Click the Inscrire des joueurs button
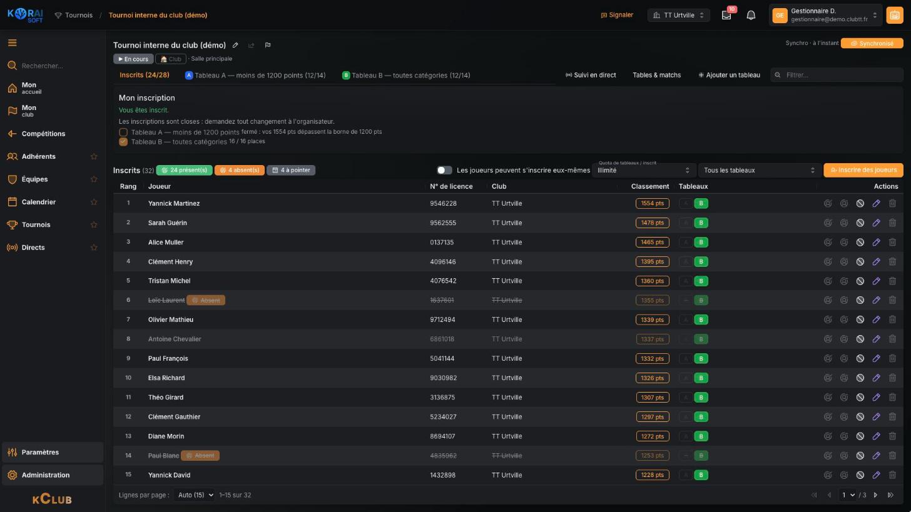The image size is (911, 512). [x=863, y=171]
